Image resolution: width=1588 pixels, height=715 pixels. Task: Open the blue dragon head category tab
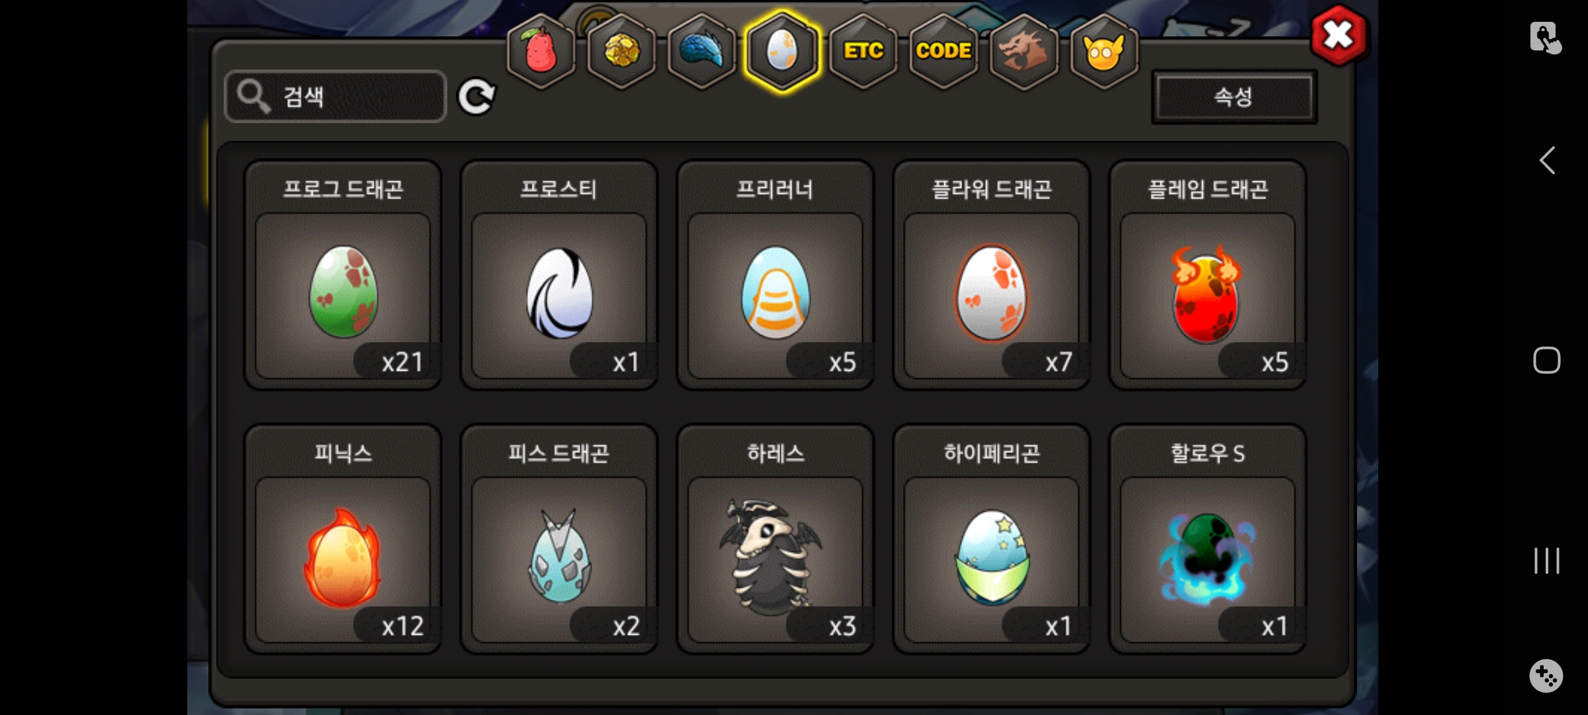[702, 51]
